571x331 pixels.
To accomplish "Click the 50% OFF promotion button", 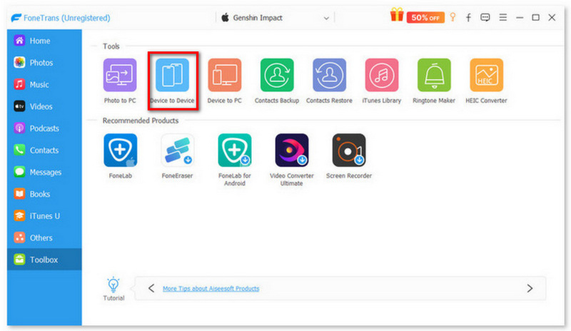I will [x=425, y=17].
